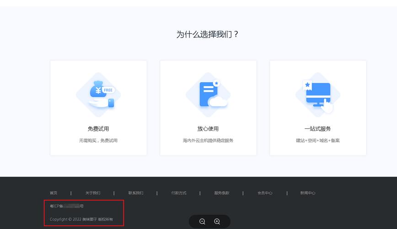This screenshot has height=229, width=397.
Task: Click the document and cloud icon
Action: 208,95
